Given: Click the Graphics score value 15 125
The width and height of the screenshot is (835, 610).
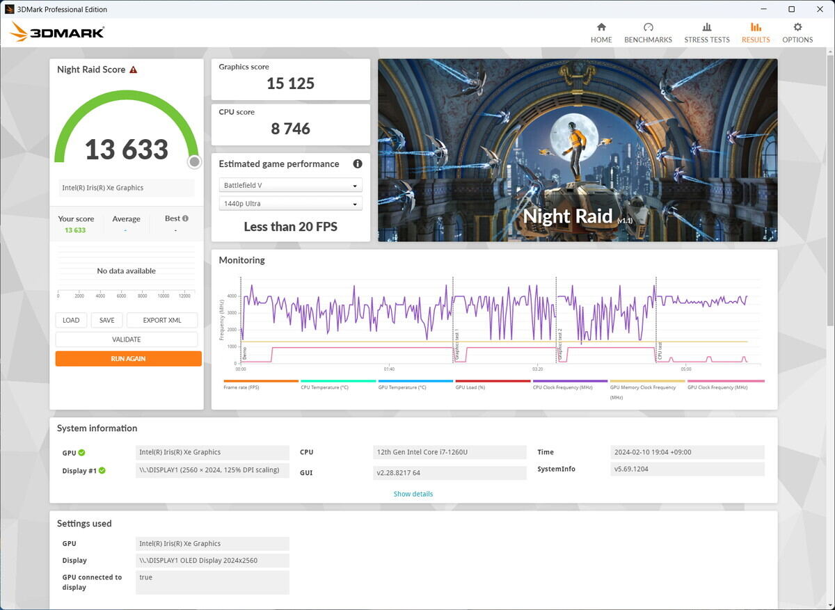Looking at the screenshot, I should tap(291, 83).
